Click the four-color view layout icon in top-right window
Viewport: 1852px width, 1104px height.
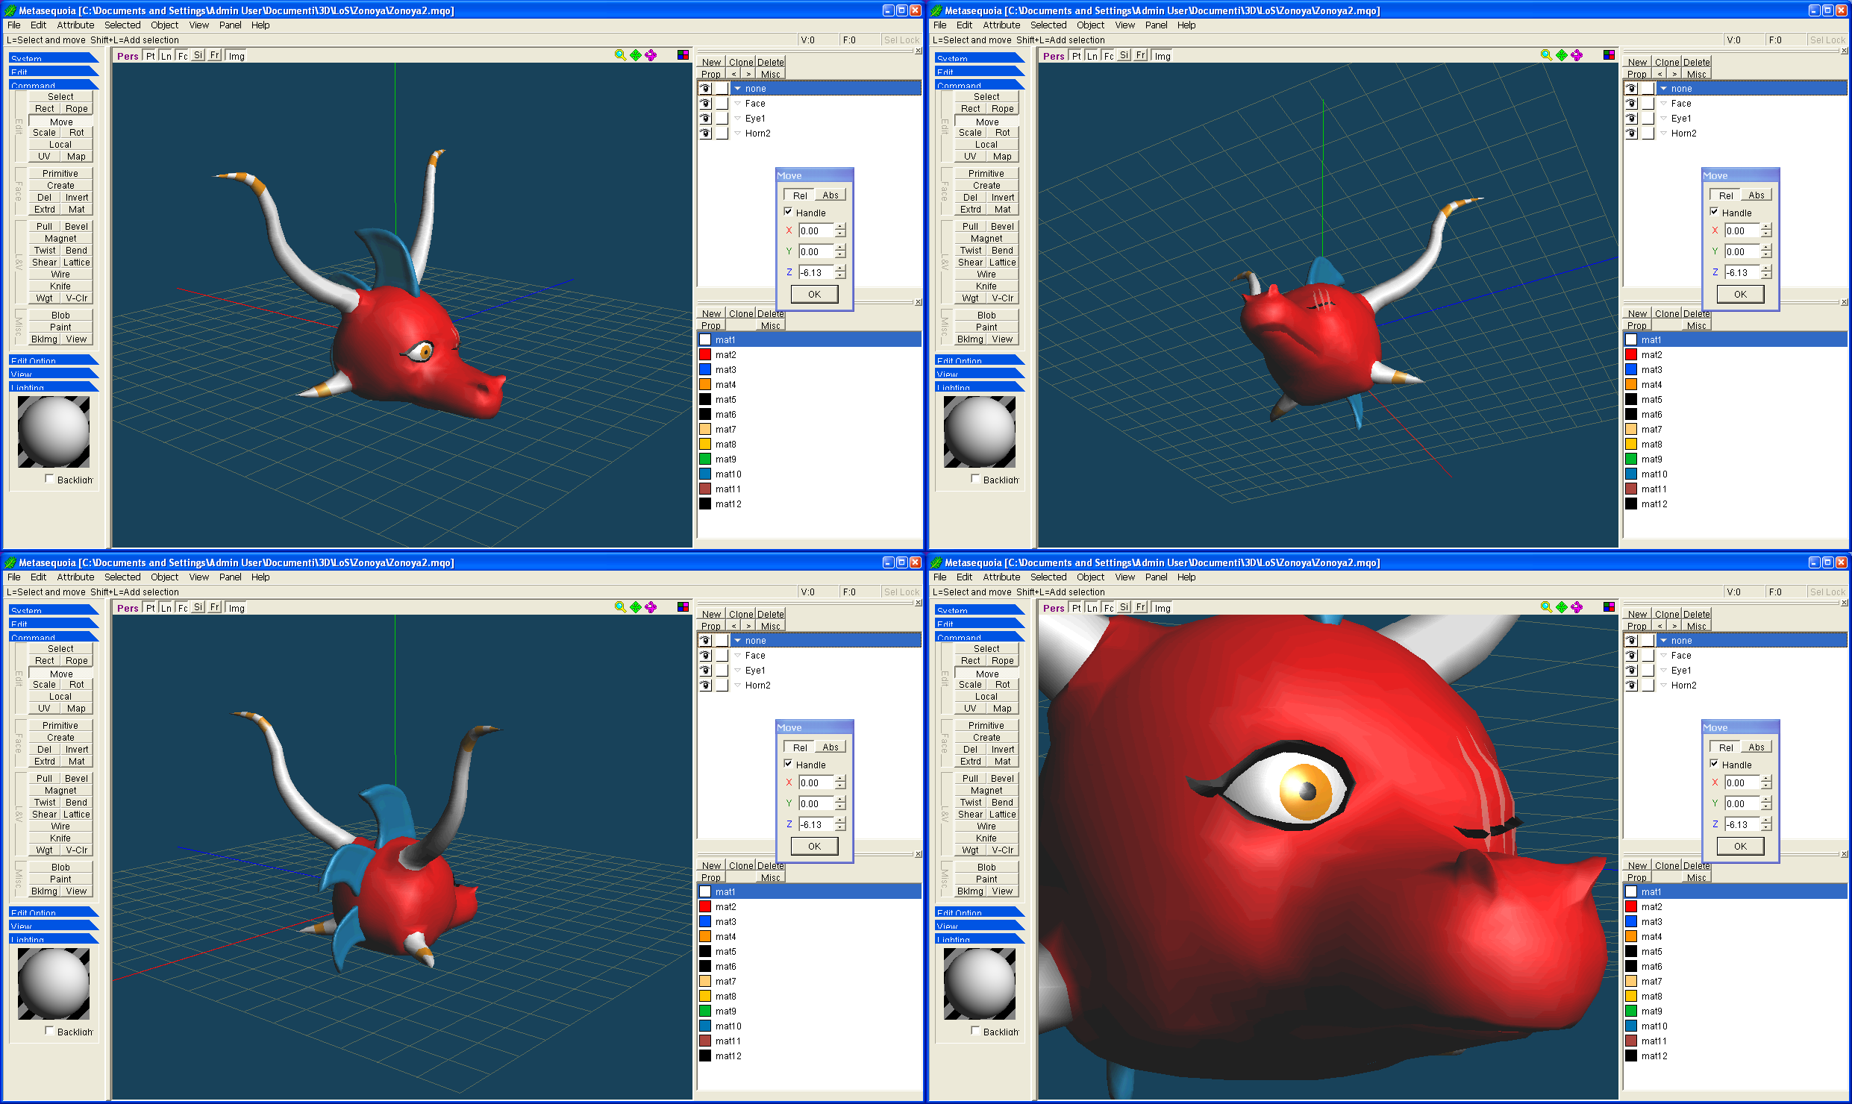click(x=1609, y=55)
